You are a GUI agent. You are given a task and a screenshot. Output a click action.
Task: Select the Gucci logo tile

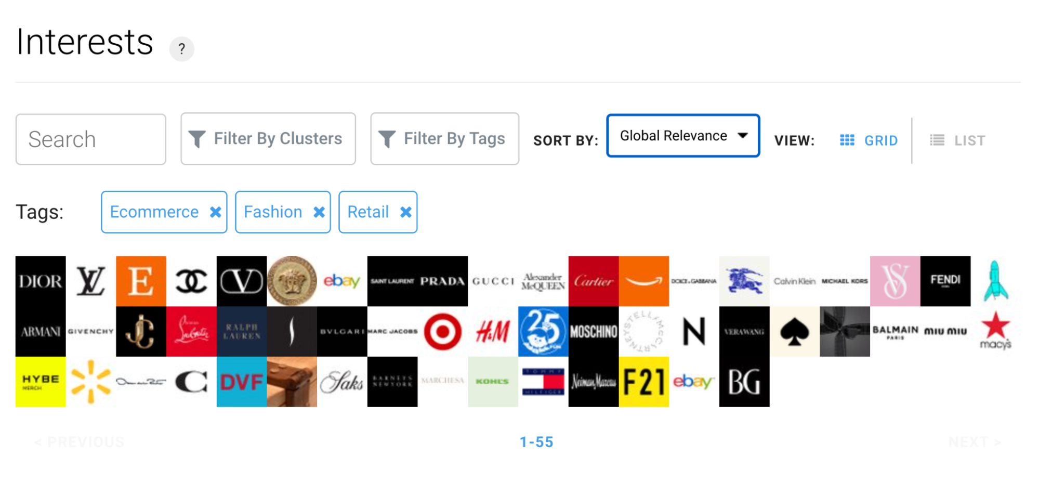click(493, 281)
